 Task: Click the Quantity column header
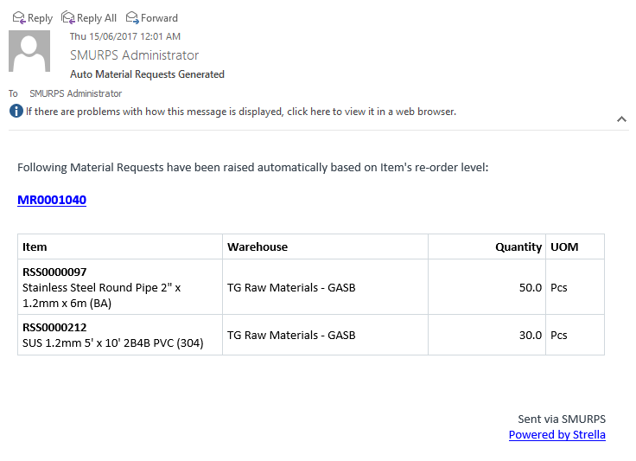pyautogui.click(x=518, y=247)
